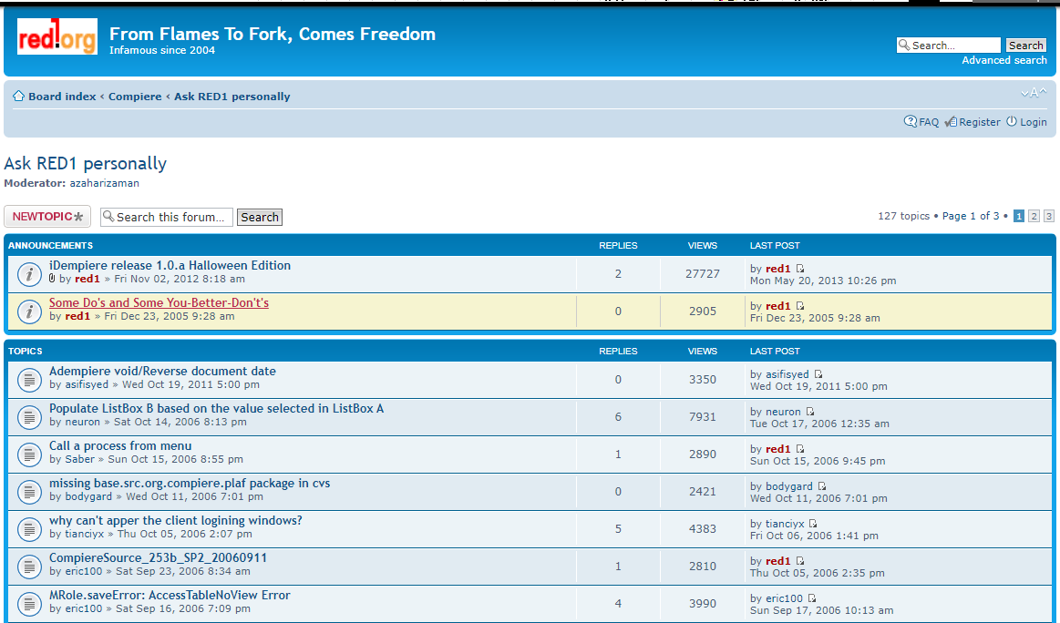Click the New Topic button
Screen dimensions: 1060x623
coord(47,216)
